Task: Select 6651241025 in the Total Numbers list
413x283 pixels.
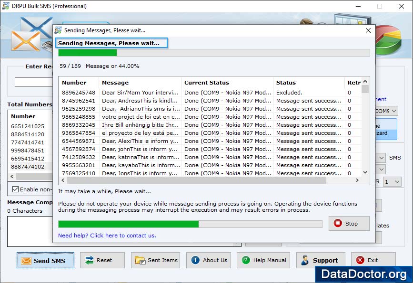Action: click(x=28, y=126)
